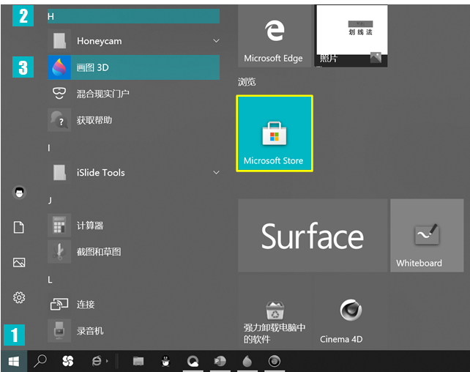Click the Internet Explorer taskbar overflow arrow
This screenshot has width=470, height=372.
click(108, 361)
